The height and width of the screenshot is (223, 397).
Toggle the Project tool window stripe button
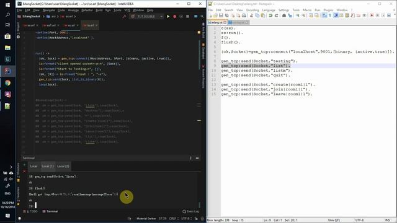click(18, 30)
